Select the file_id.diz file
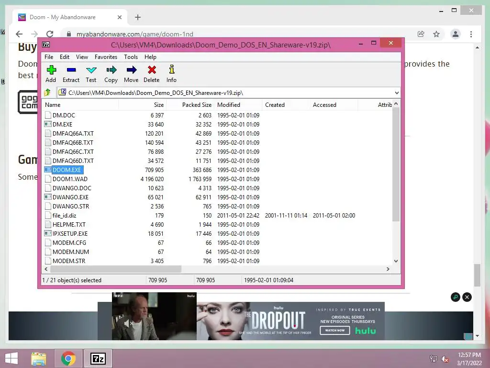The height and width of the screenshot is (368, 490). pyautogui.click(x=65, y=215)
